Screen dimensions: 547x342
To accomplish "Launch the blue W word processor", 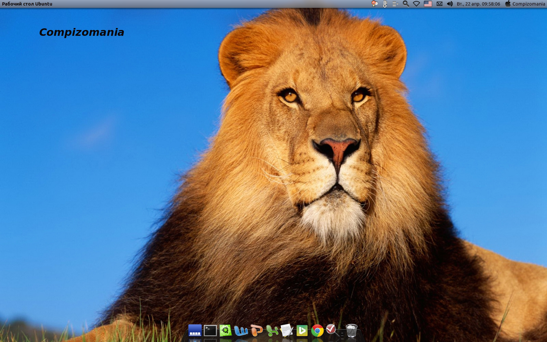I will (x=241, y=331).
